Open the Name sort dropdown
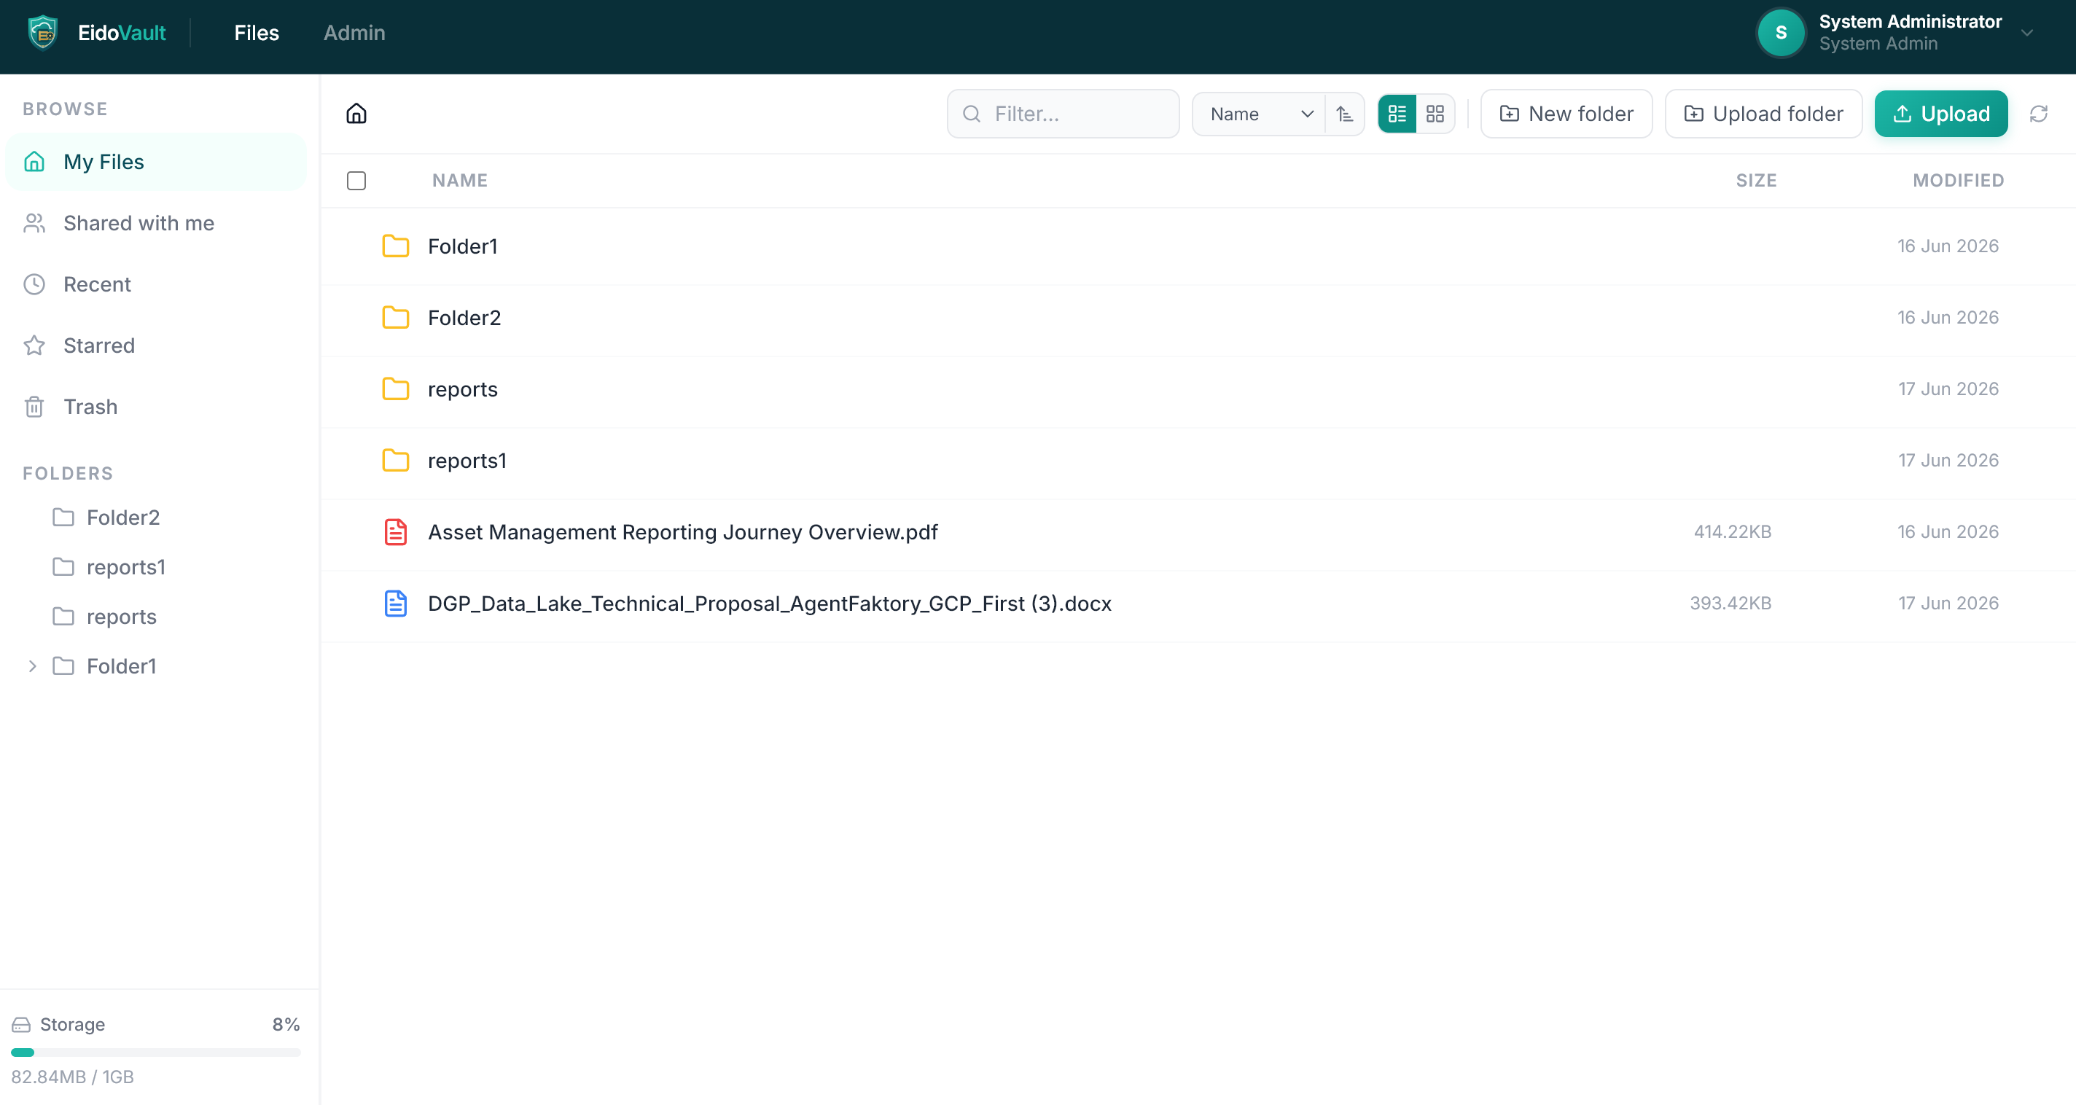This screenshot has height=1105, width=2076. pyautogui.click(x=1260, y=114)
